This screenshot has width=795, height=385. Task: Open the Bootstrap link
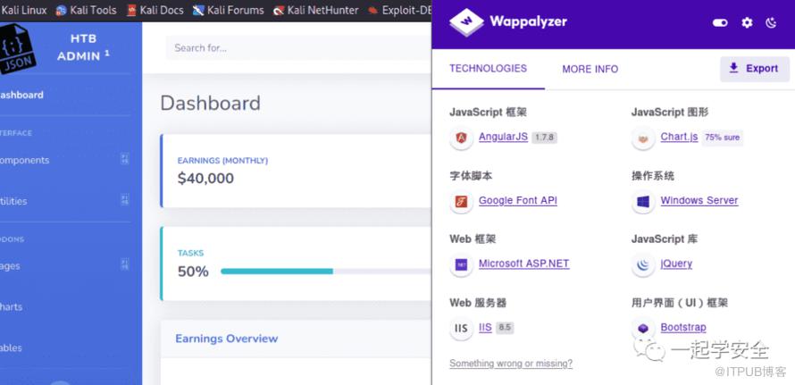pos(683,328)
